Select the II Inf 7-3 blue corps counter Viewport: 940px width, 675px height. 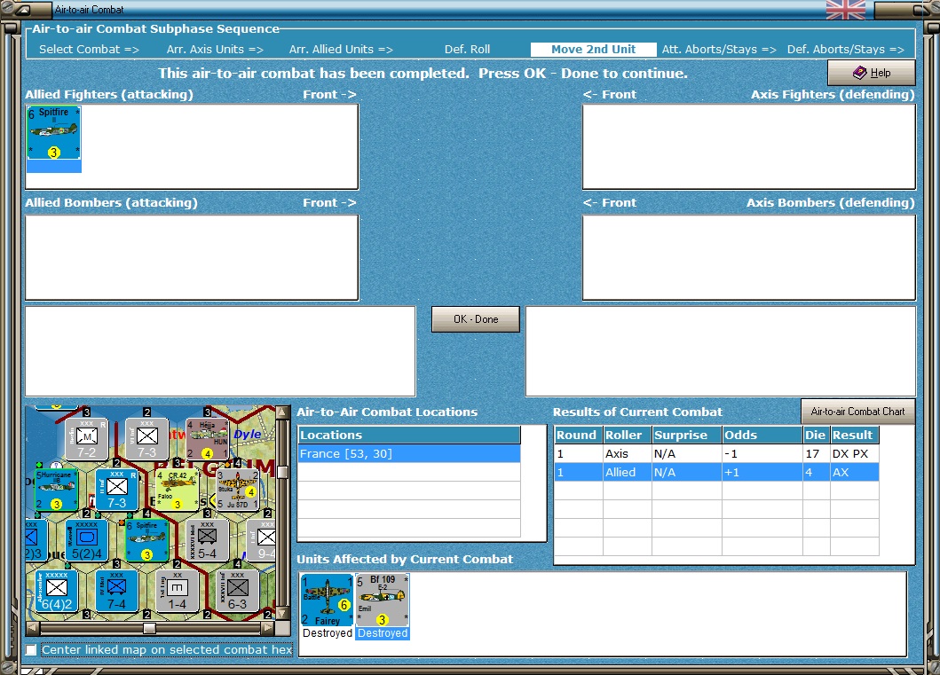[117, 490]
